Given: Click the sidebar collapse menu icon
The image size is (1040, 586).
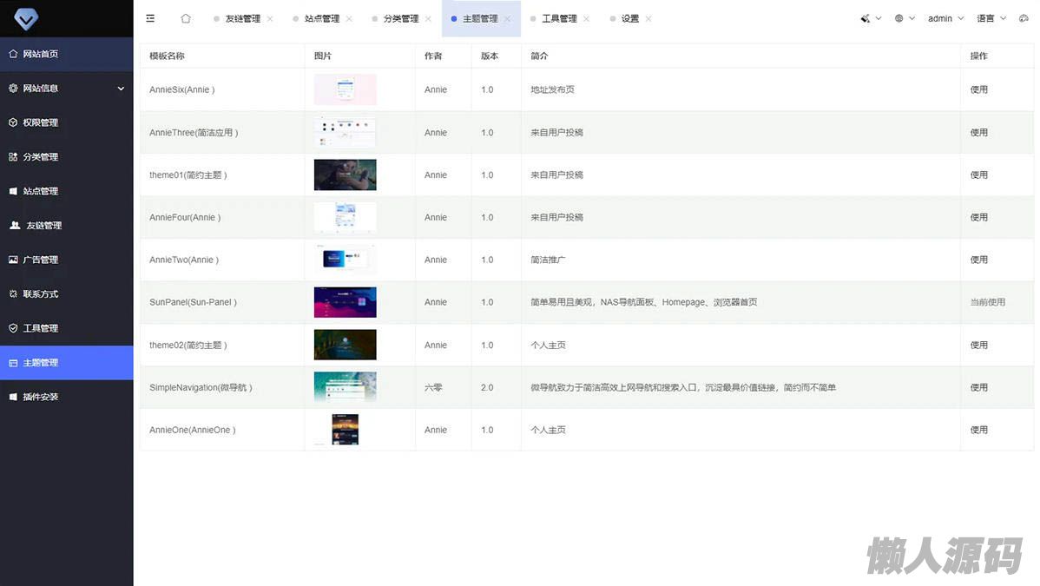Looking at the screenshot, I should tap(150, 18).
